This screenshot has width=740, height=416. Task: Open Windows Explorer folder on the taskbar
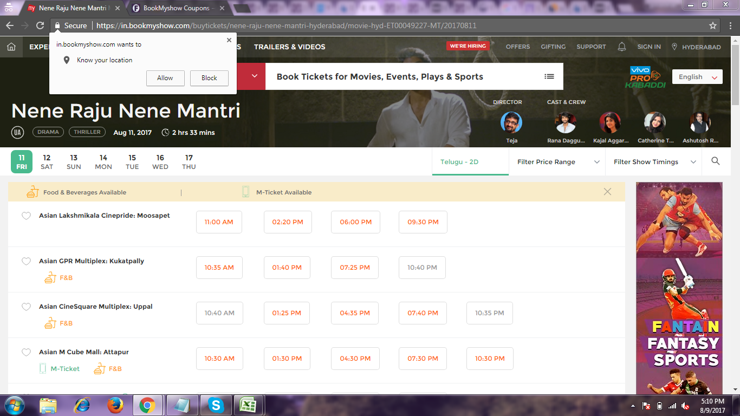(48, 405)
